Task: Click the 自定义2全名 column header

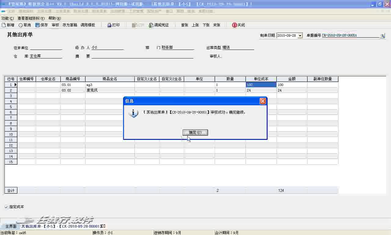Action: (172, 79)
